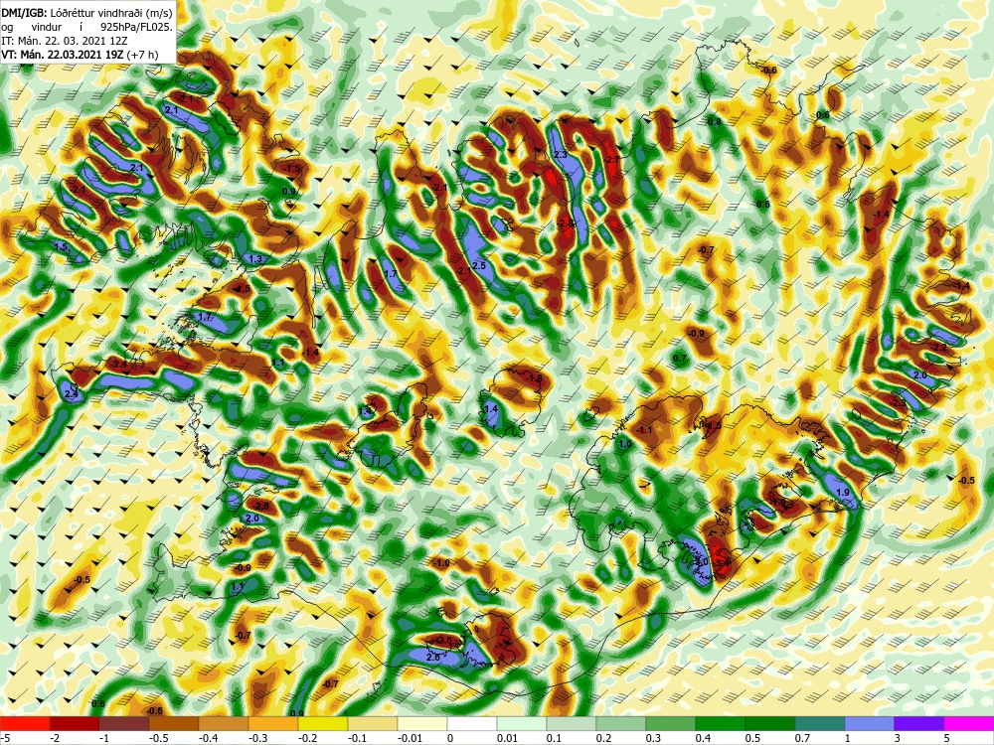Screen dimensions: 994x745
Task: Click the '2.4' value label on the map
Action: [72, 394]
